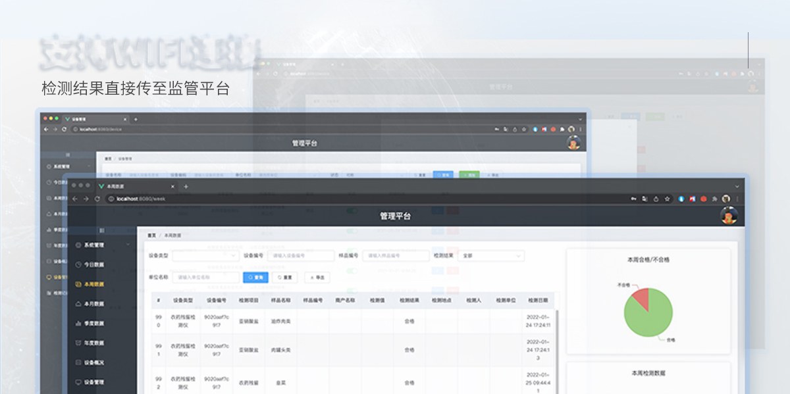Reload the localhost week page
Viewport: 790px width, 394px height.
[97, 199]
